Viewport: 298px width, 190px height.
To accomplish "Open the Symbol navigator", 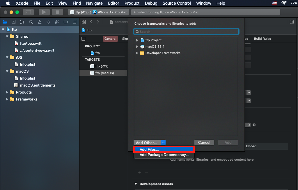I will click(x=22, y=22).
